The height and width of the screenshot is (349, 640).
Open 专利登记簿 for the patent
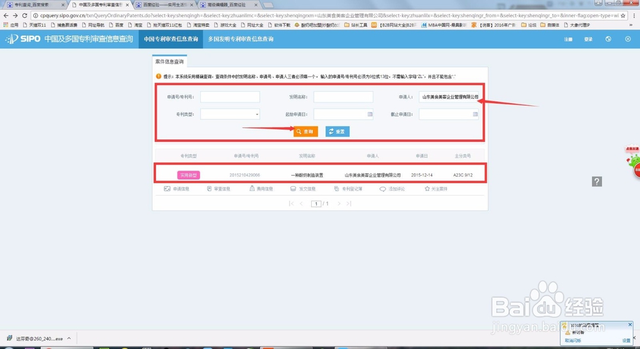point(348,189)
